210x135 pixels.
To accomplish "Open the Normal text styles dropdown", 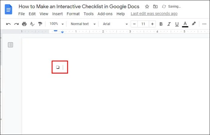I will [x=83, y=24].
